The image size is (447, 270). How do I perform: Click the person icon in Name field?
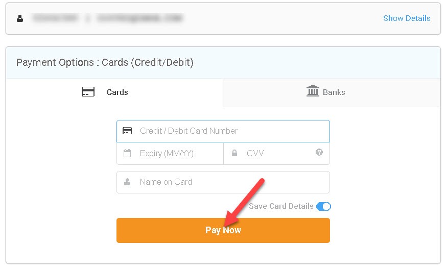tap(128, 182)
